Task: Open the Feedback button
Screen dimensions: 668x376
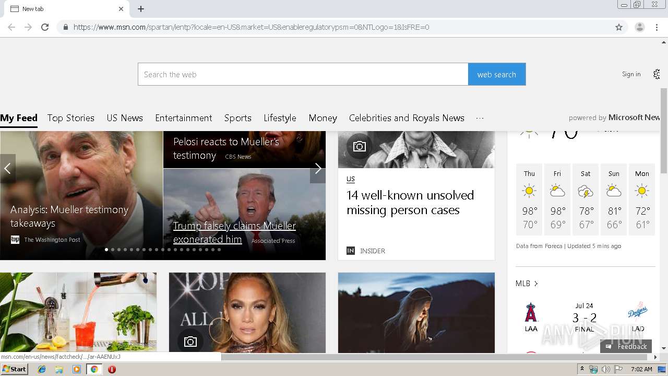Action: (x=626, y=346)
